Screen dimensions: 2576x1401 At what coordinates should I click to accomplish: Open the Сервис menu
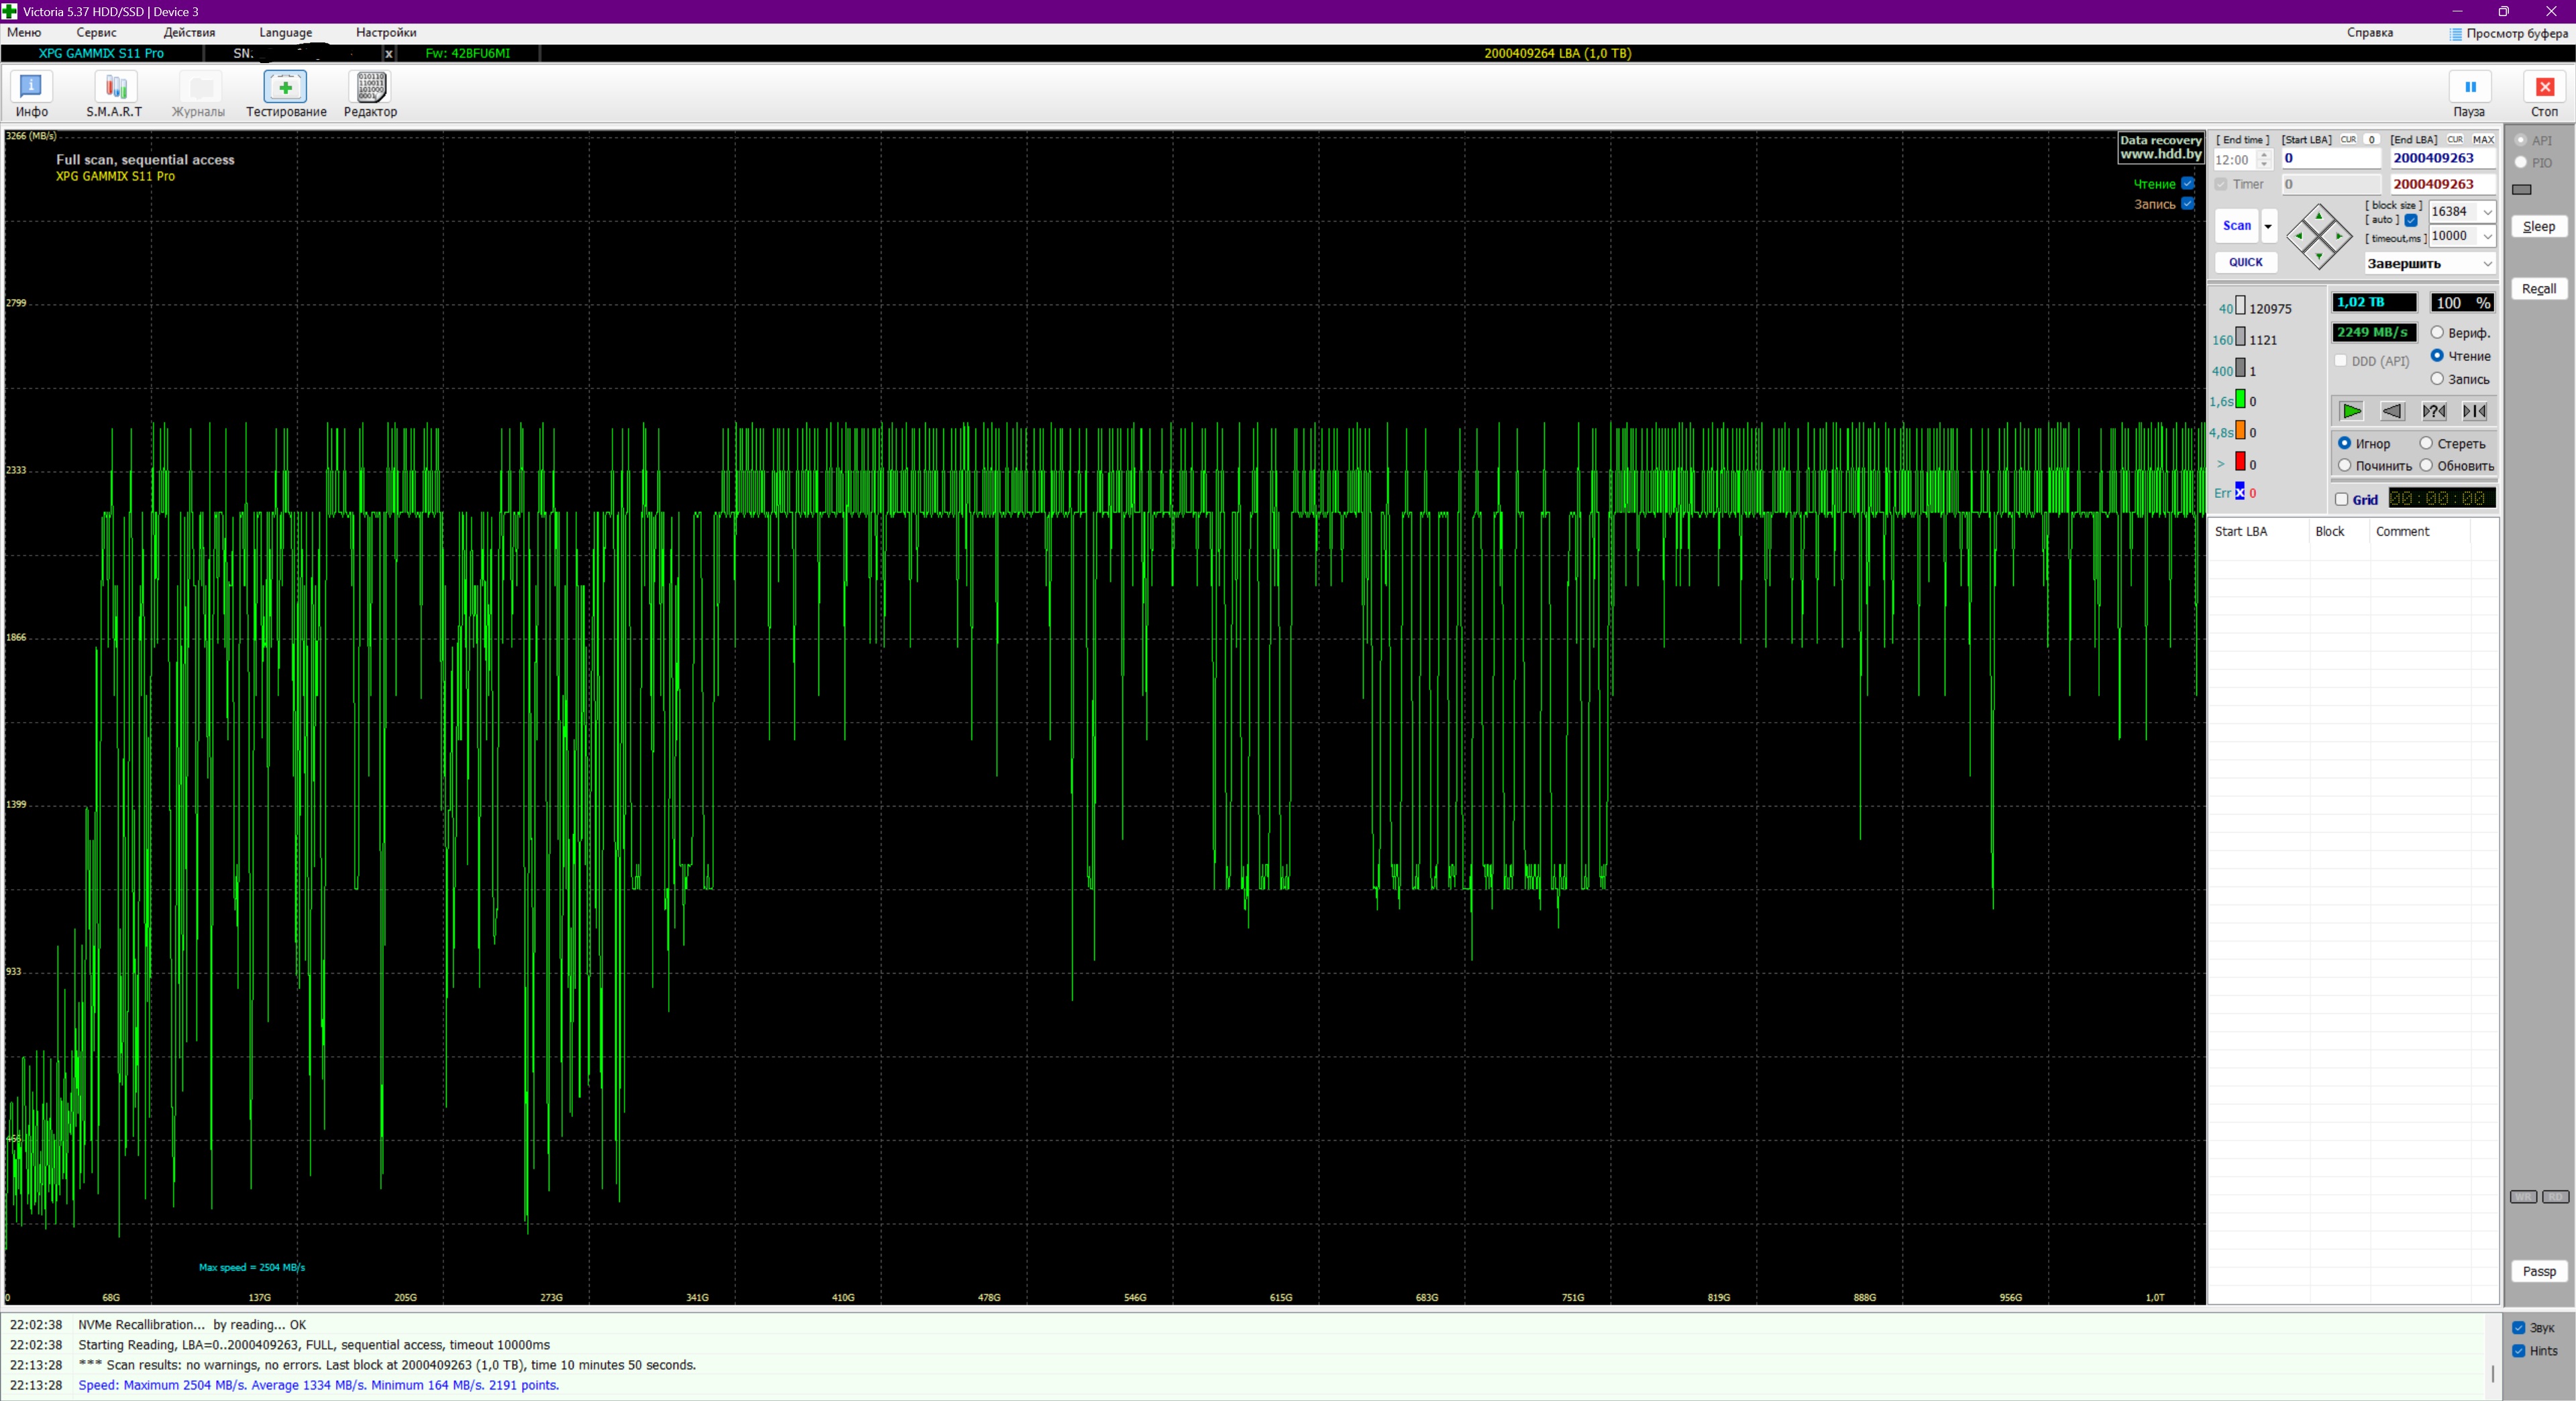coord(96,32)
